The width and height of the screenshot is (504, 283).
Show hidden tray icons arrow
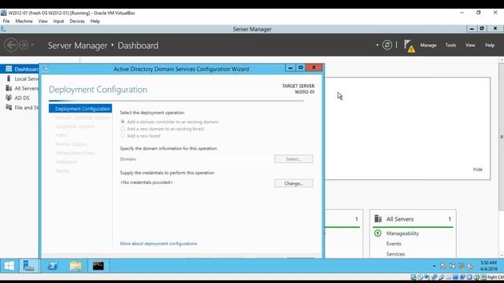point(434,266)
